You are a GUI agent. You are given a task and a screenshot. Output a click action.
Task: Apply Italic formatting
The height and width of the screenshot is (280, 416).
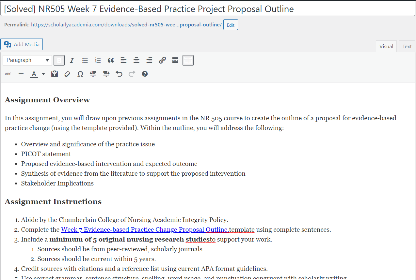pos(72,60)
